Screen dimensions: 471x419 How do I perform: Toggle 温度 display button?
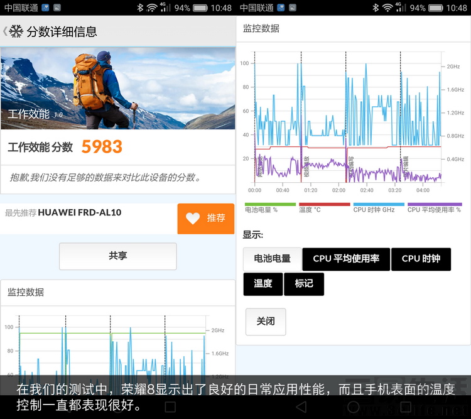(263, 284)
